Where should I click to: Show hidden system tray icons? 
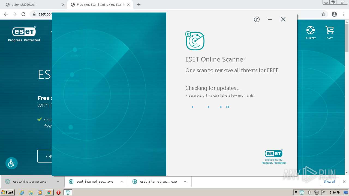296,192
